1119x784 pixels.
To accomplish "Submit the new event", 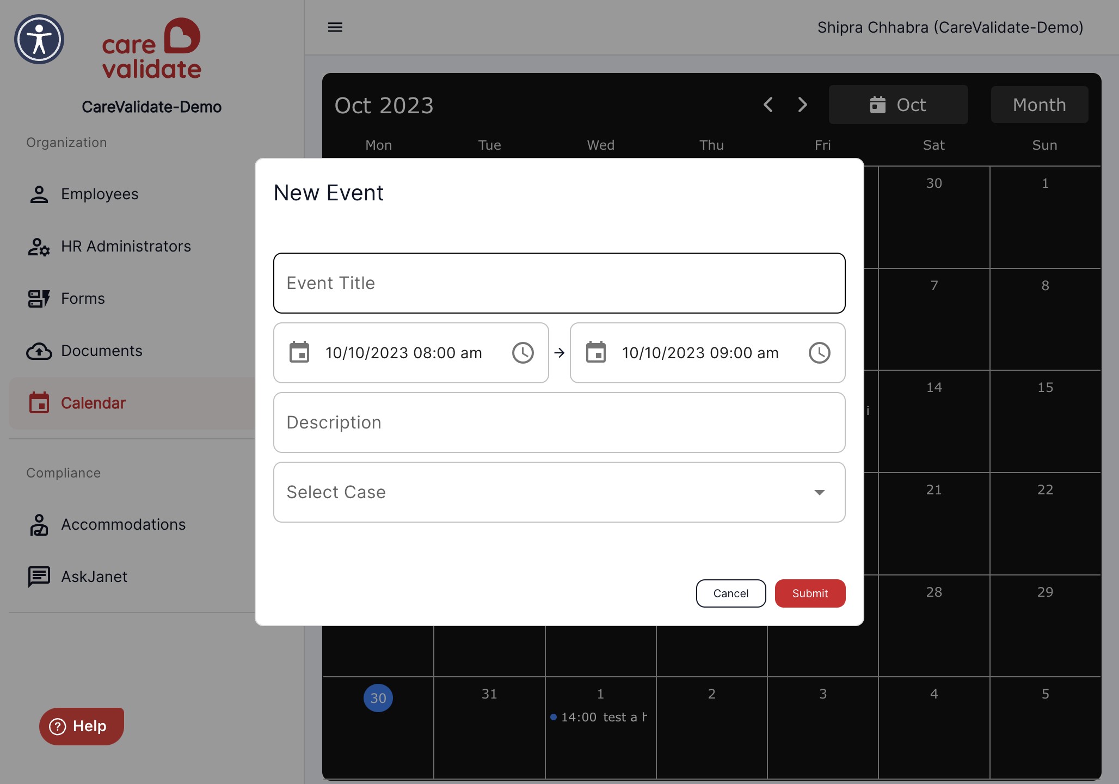I will [810, 593].
